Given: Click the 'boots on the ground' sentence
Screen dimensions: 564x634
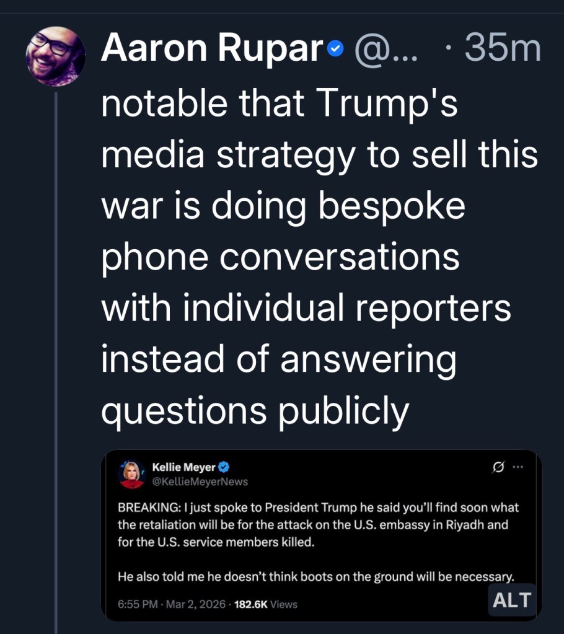Looking at the screenshot, I should pos(316,577).
